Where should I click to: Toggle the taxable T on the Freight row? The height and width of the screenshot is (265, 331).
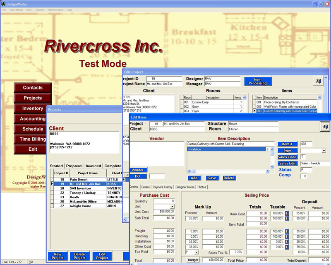pyautogui.click(x=287, y=231)
